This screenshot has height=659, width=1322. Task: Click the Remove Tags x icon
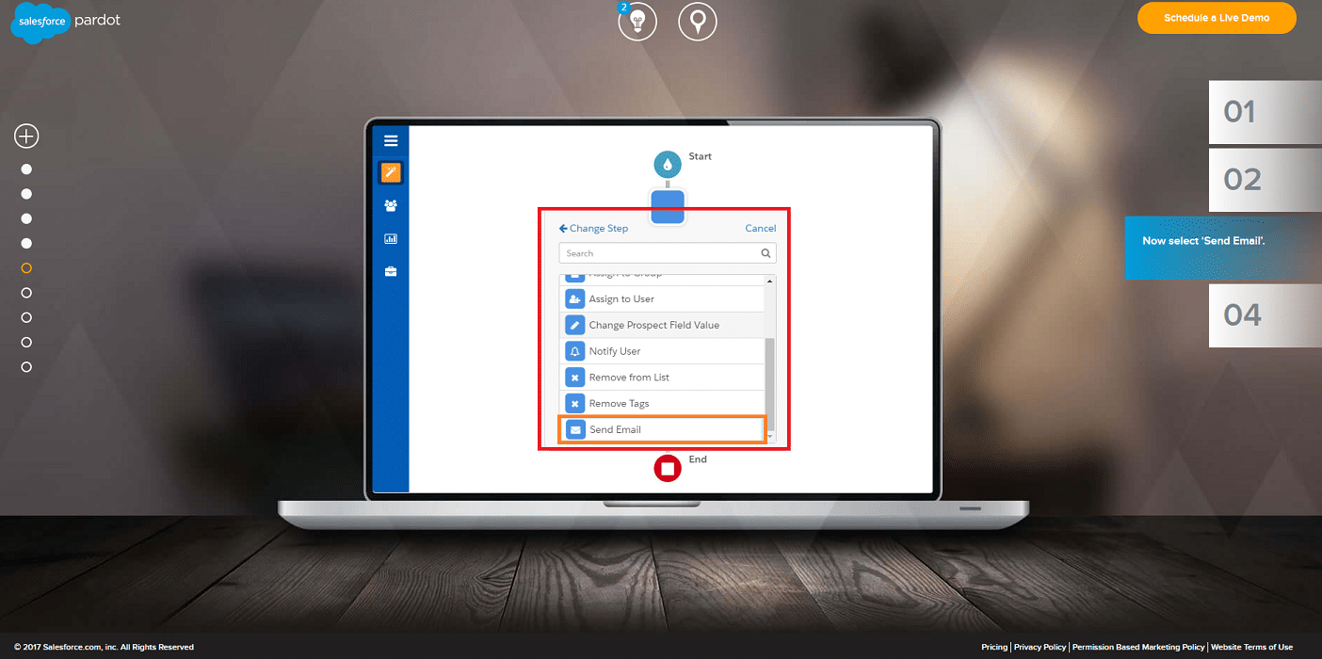575,404
